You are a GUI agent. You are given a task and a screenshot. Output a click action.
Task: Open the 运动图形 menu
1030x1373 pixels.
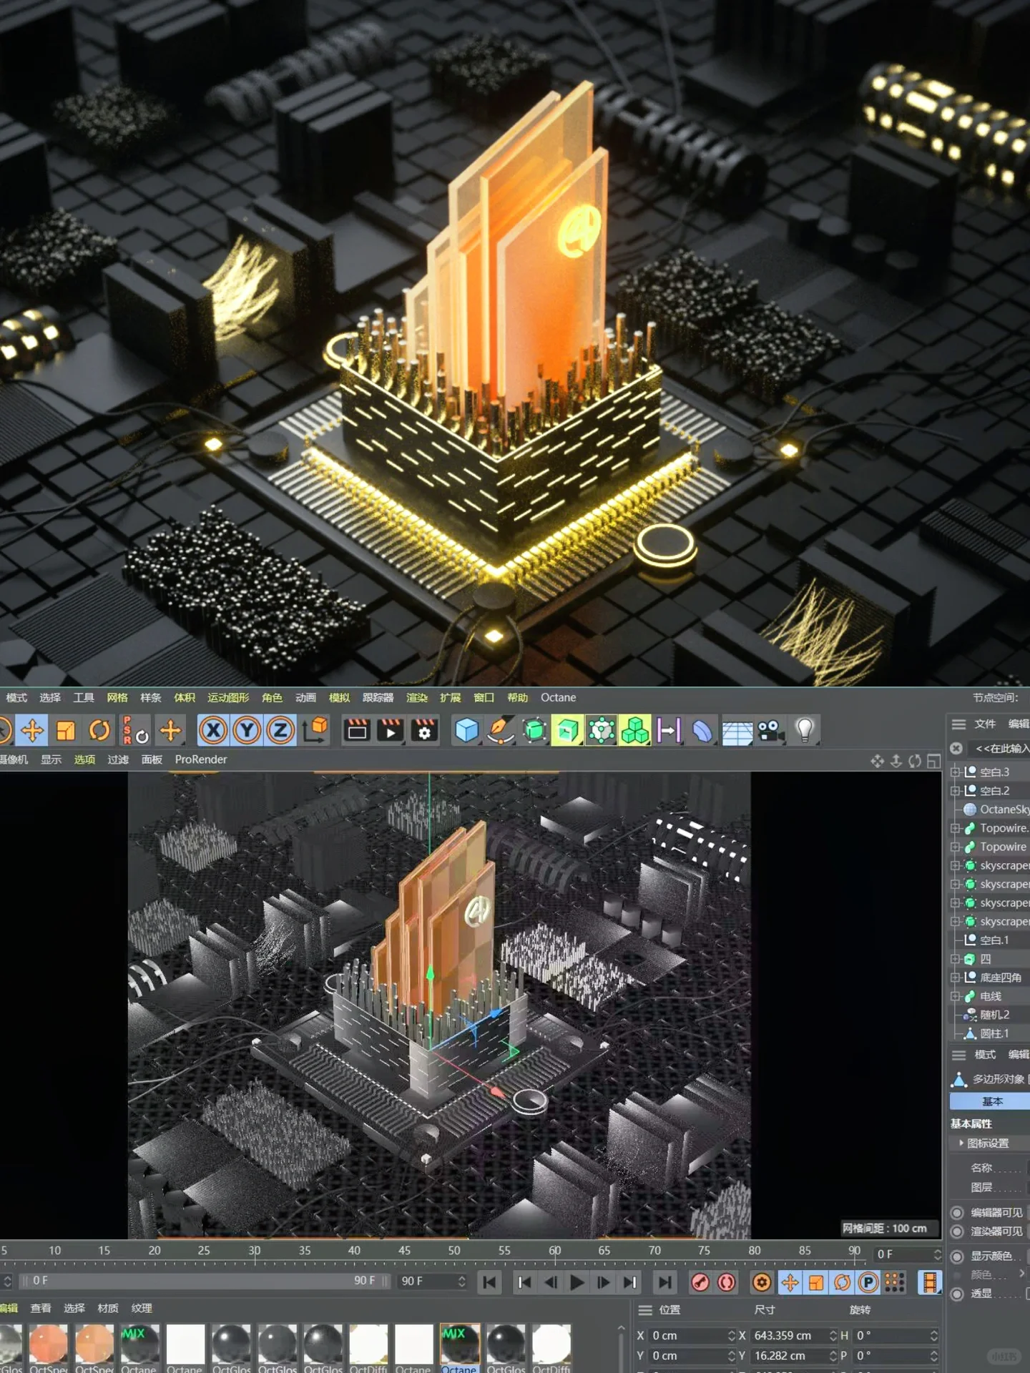pyautogui.click(x=228, y=698)
